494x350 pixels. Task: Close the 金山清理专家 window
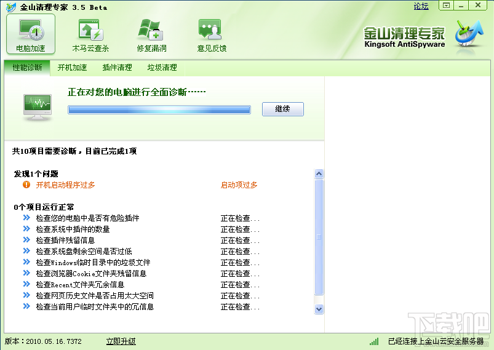pos(478,6)
